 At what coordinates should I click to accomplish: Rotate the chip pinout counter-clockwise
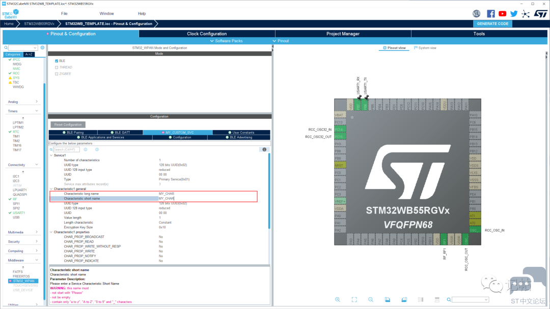point(404,299)
